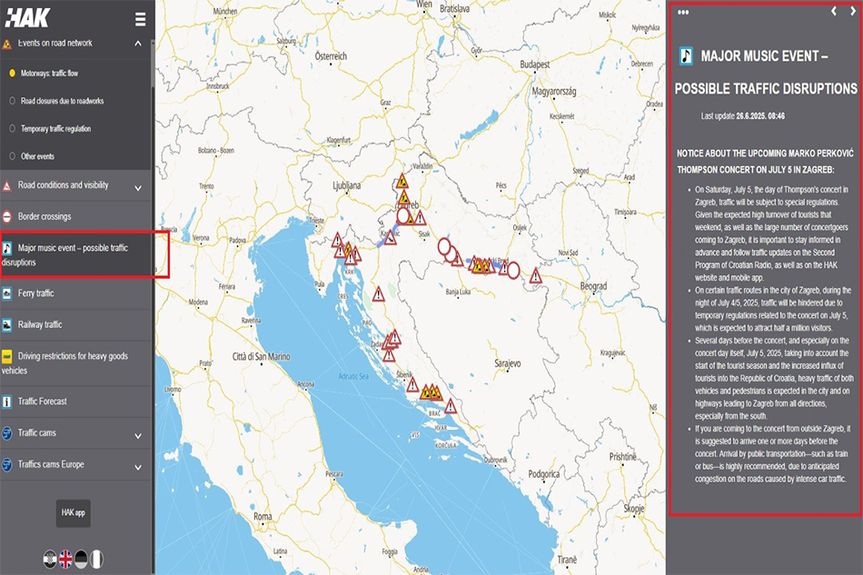863x575 pixels.
Task: Click the Adriatic Sea label on the map
Action: pyautogui.click(x=353, y=376)
